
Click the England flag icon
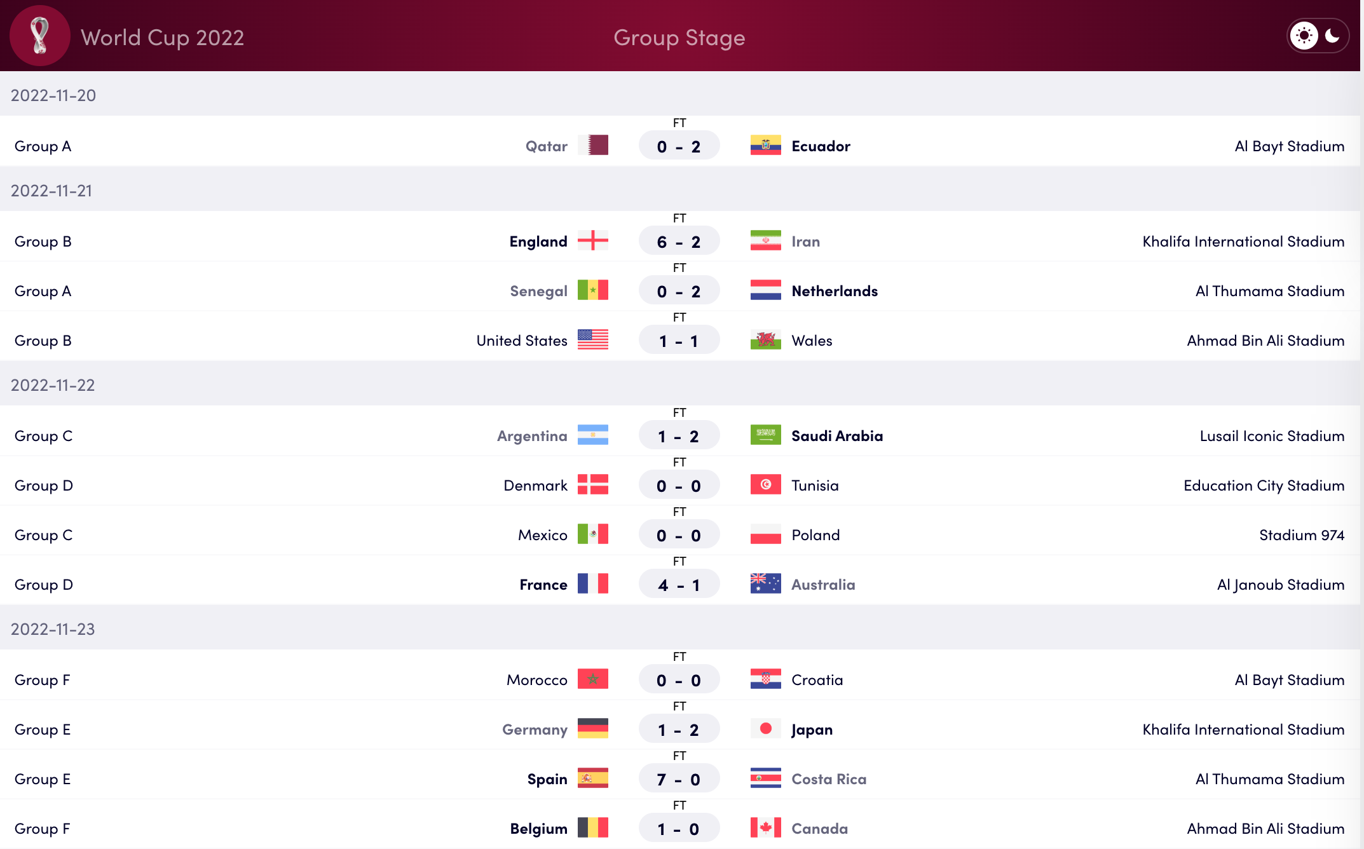click(x=592, y=241)
